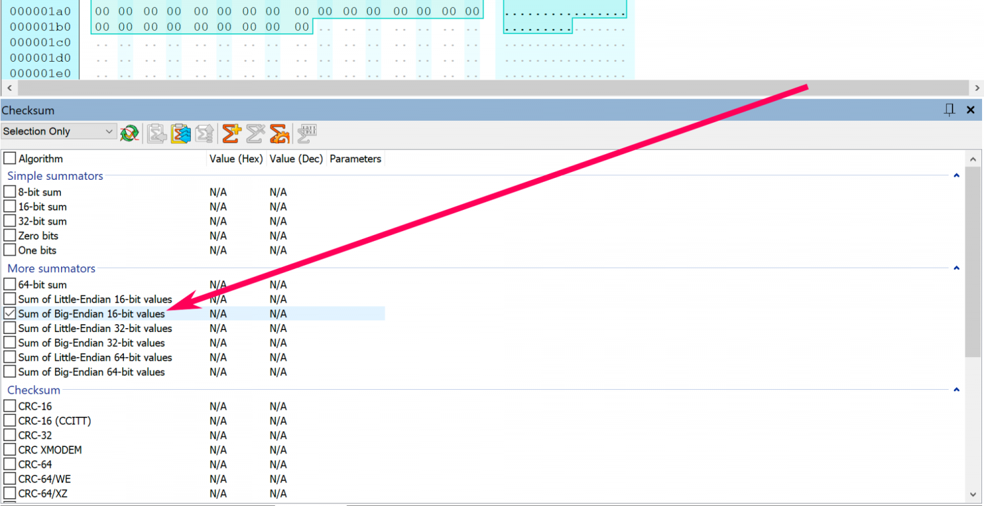984x506 pixels.
Task: Click the Dec N/A value of 8-bit sum
Action: (x=278, y=192)
